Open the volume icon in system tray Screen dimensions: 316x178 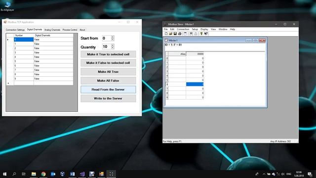point(283,174)
